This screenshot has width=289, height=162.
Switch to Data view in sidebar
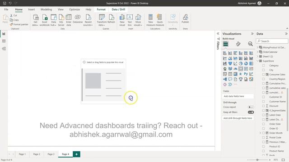tap(4, 41)
